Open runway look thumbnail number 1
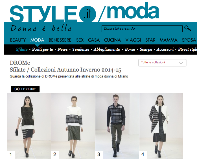The height and width of the screenshot is (159, 197). pyautogui.click(x=29, y=126)
